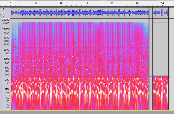The image size is (174, 114).
Task: Click the 1000 Hz frequency scale label
Action: [x=6, y=59]
